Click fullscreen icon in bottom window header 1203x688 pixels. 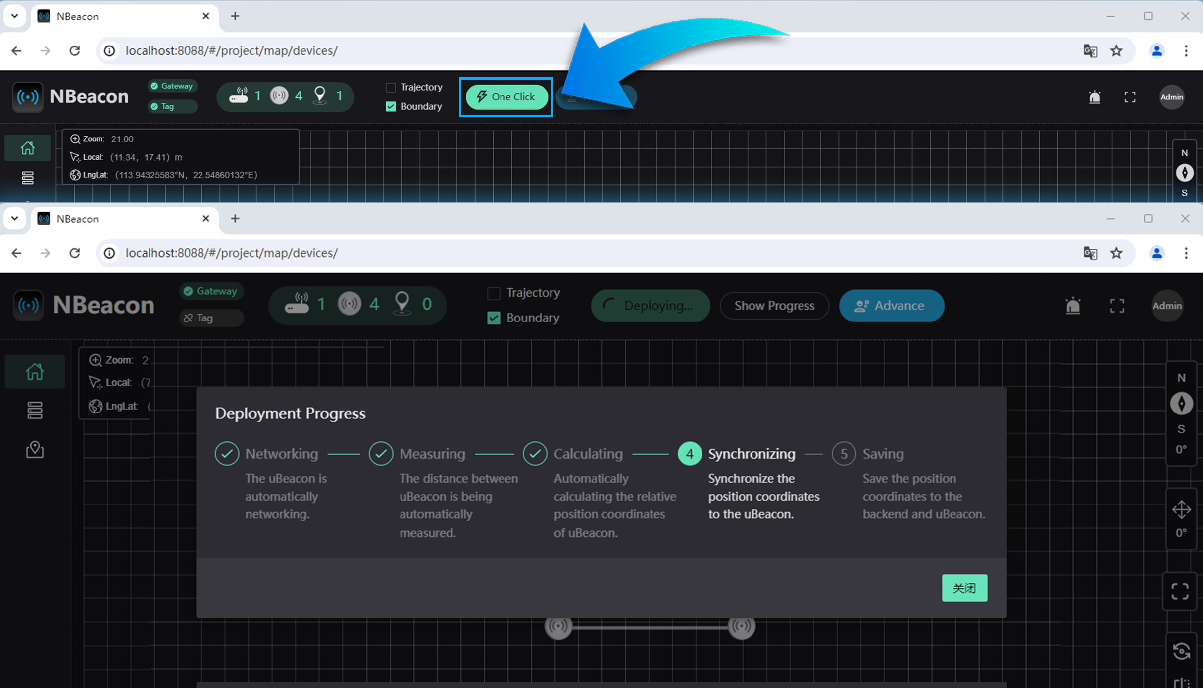(x=1117, y=306)
